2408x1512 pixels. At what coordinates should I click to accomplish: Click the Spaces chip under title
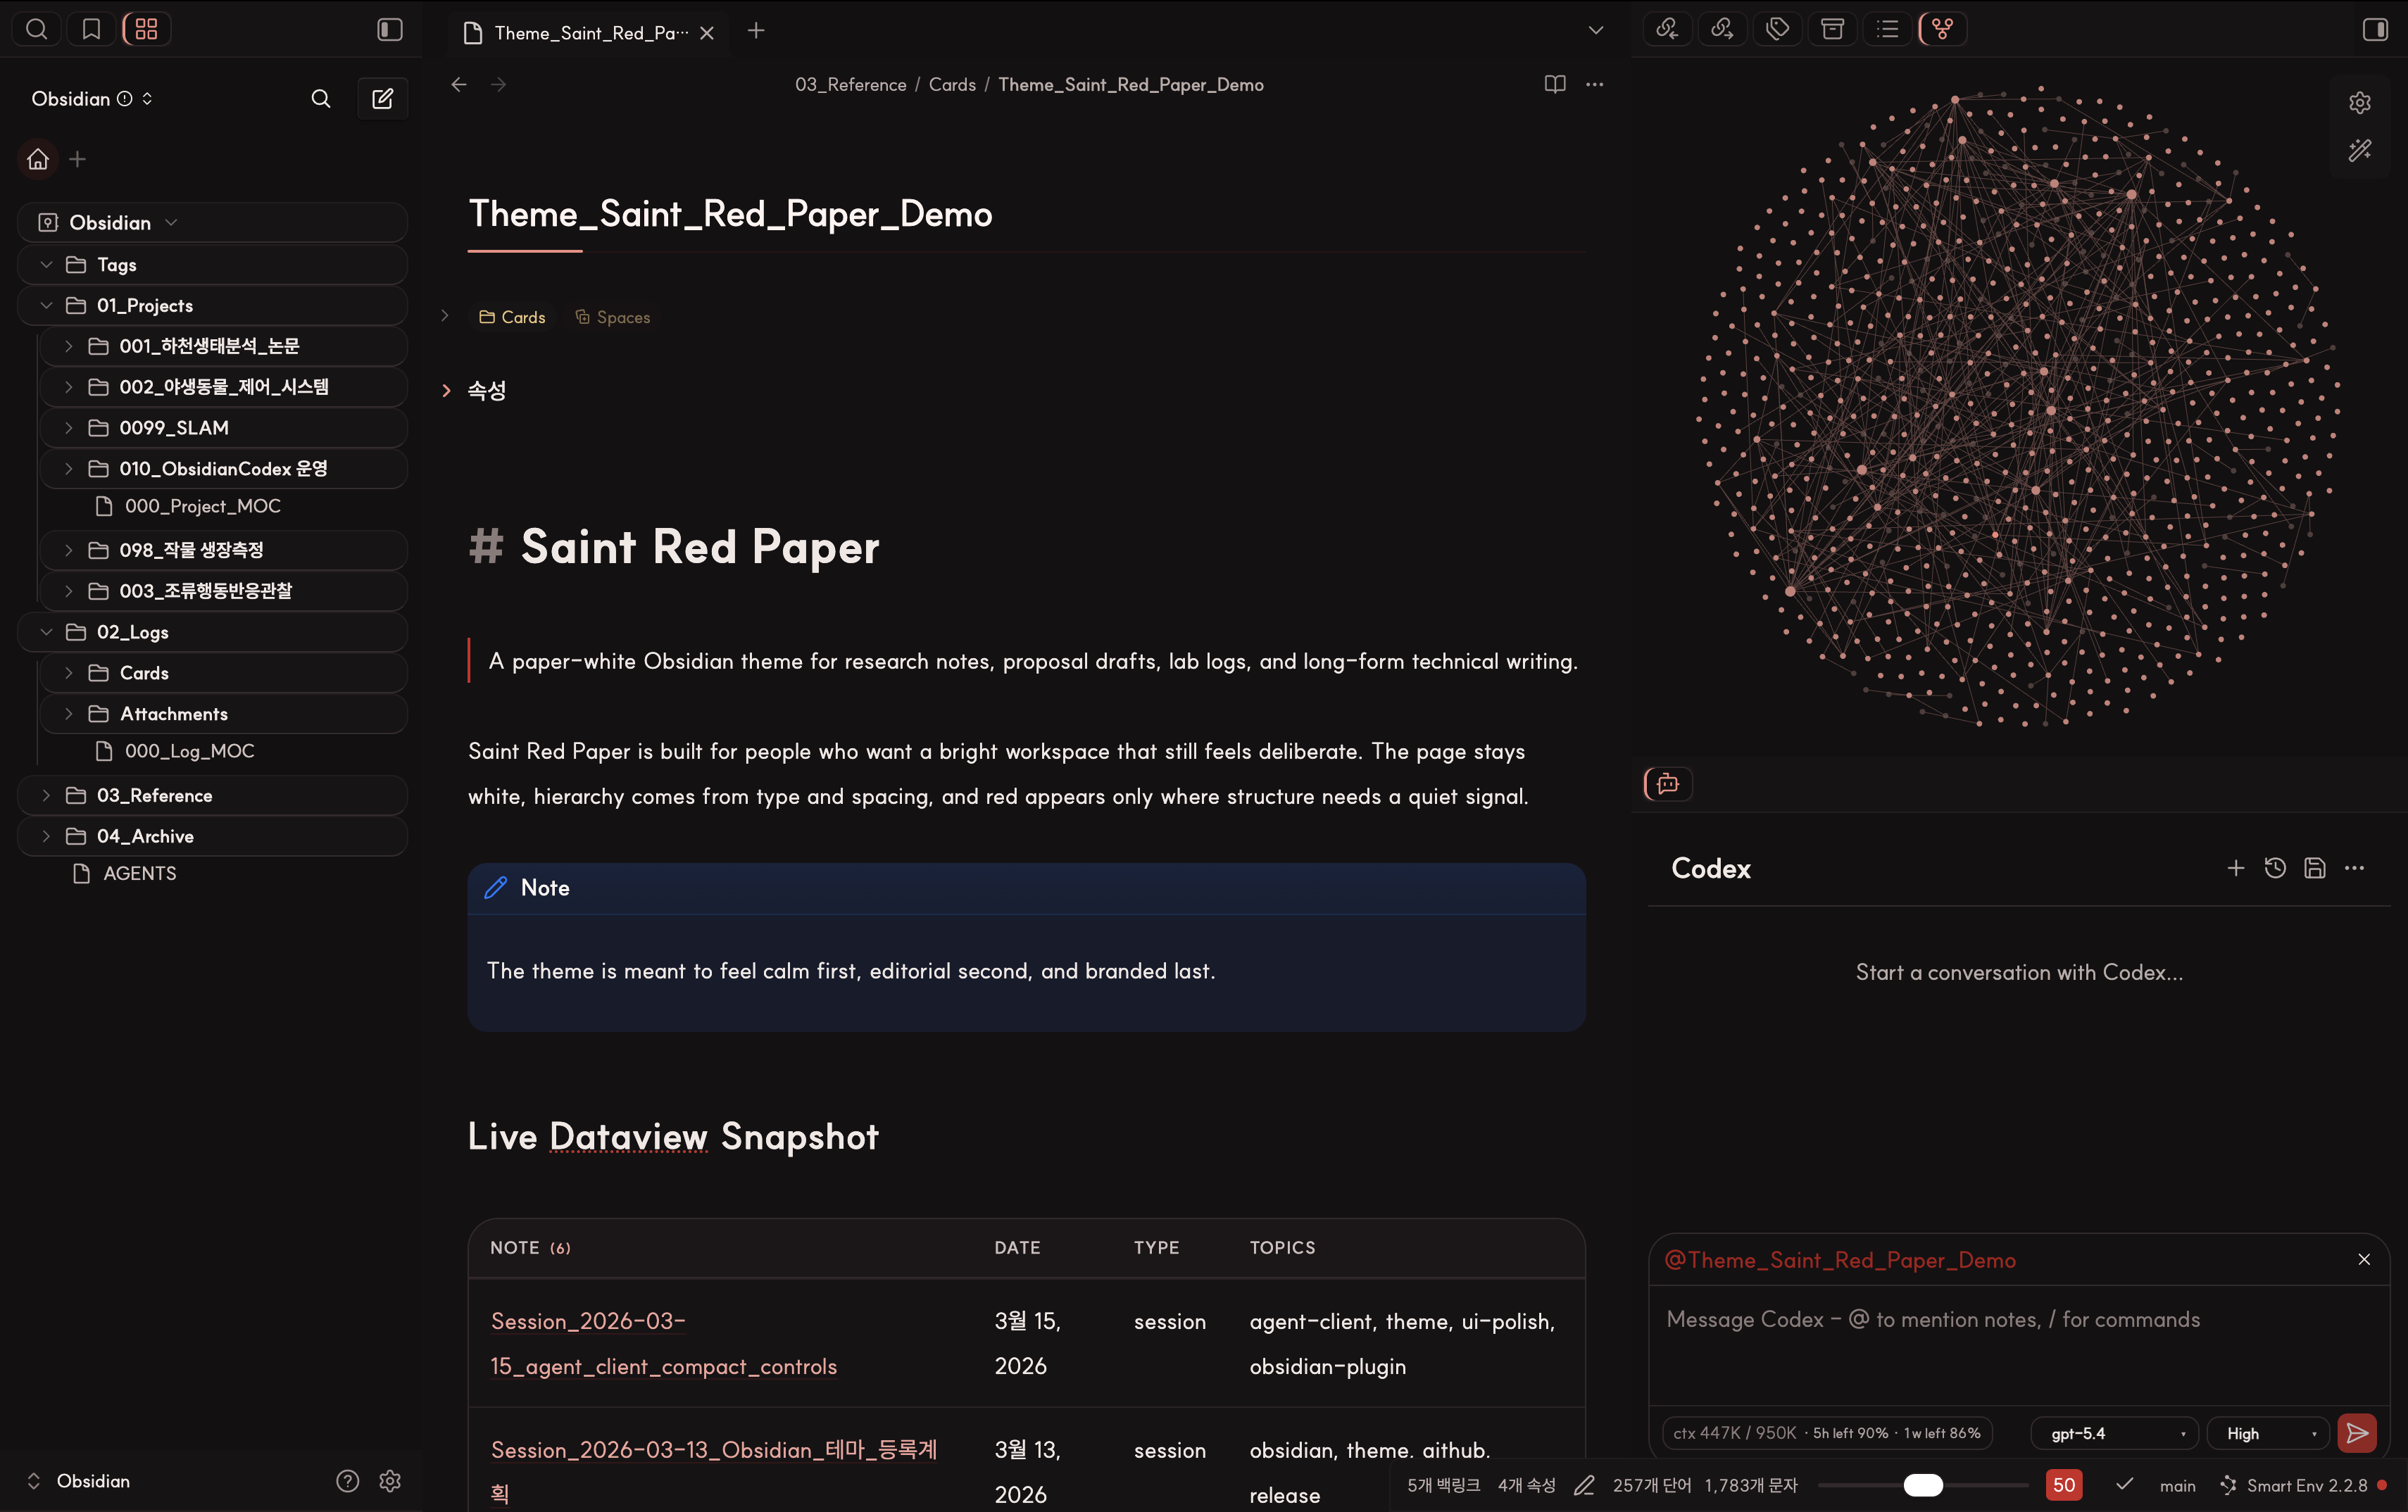pos(612,317)
